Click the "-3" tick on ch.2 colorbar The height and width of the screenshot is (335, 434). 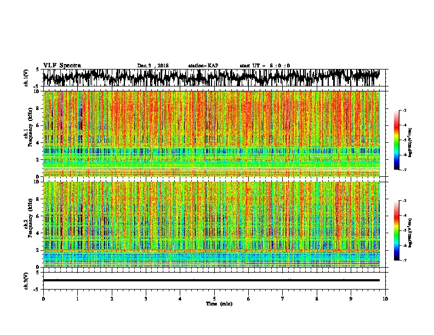point(404,201)
